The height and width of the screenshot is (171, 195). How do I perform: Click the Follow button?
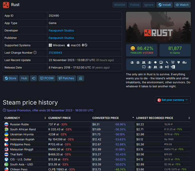coord(135,5)
